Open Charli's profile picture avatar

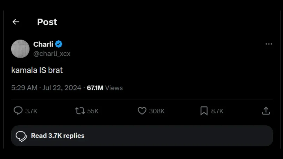[x=20, y=49]
